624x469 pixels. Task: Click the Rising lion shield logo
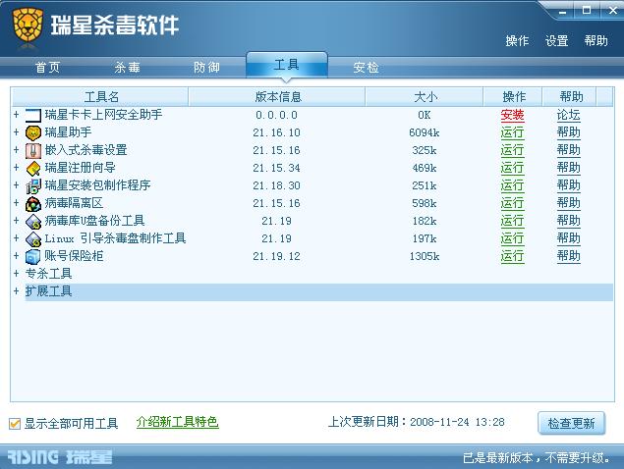[28, 26]
